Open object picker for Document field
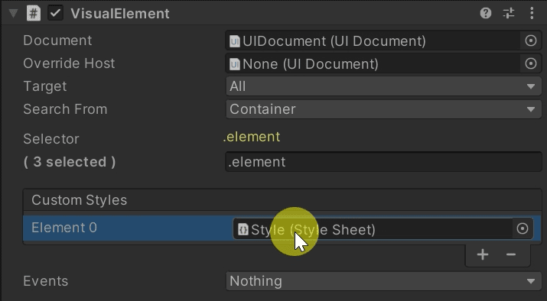This screenshot has height=301, width=547. (x=531, y=40)
